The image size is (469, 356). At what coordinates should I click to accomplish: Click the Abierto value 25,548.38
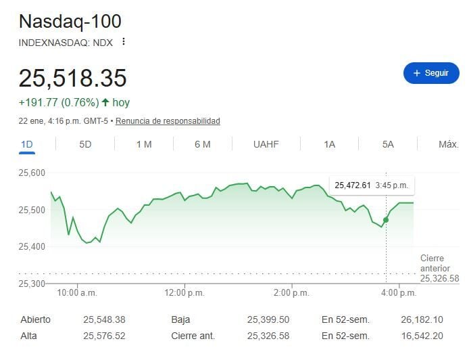click(104, 319)
